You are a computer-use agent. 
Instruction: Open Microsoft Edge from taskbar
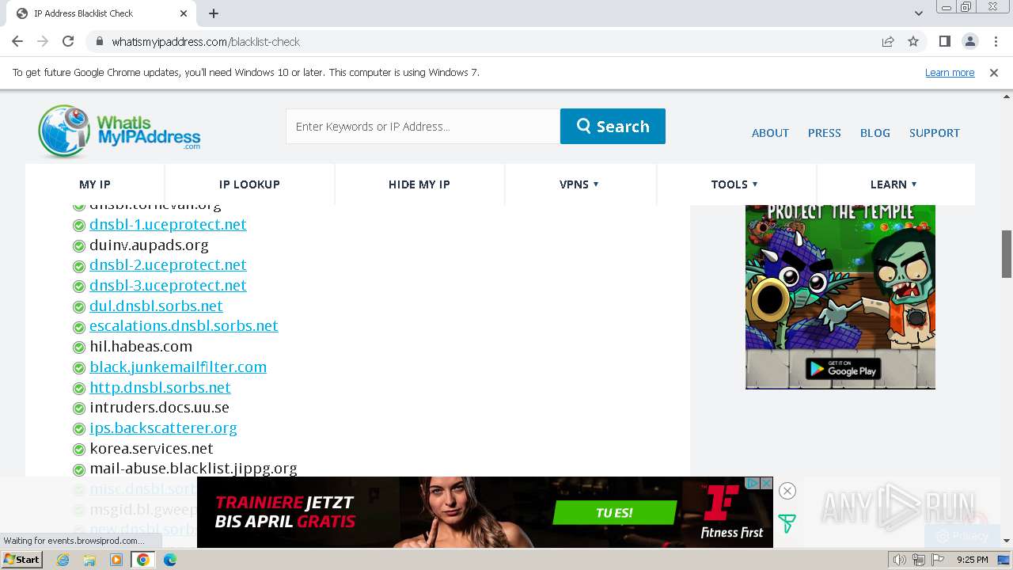coord(169,560)
